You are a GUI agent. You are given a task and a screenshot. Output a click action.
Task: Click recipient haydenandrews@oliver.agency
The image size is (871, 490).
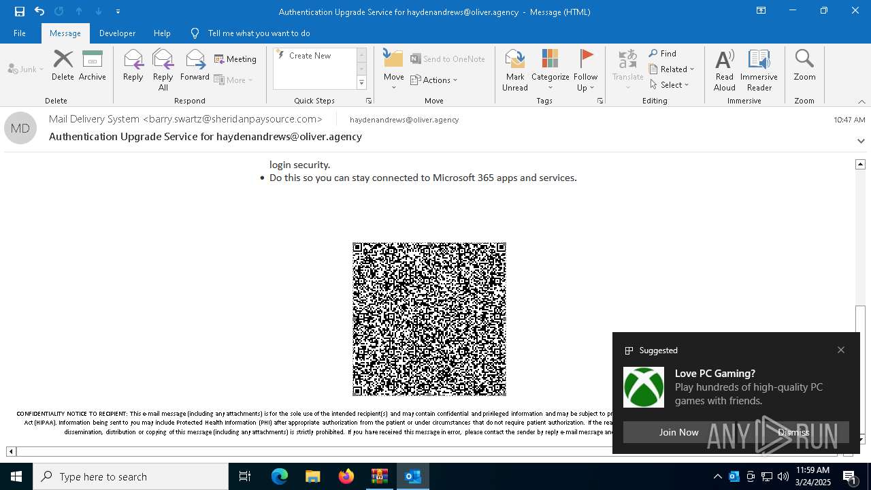click(x=404, y=120)
